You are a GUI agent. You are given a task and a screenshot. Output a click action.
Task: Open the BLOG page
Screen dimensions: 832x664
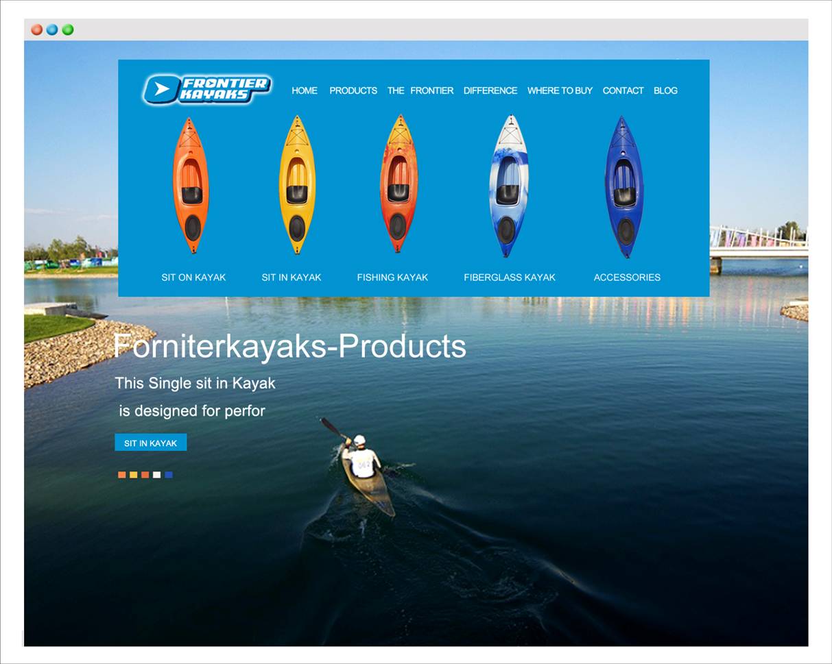(665, 90)
